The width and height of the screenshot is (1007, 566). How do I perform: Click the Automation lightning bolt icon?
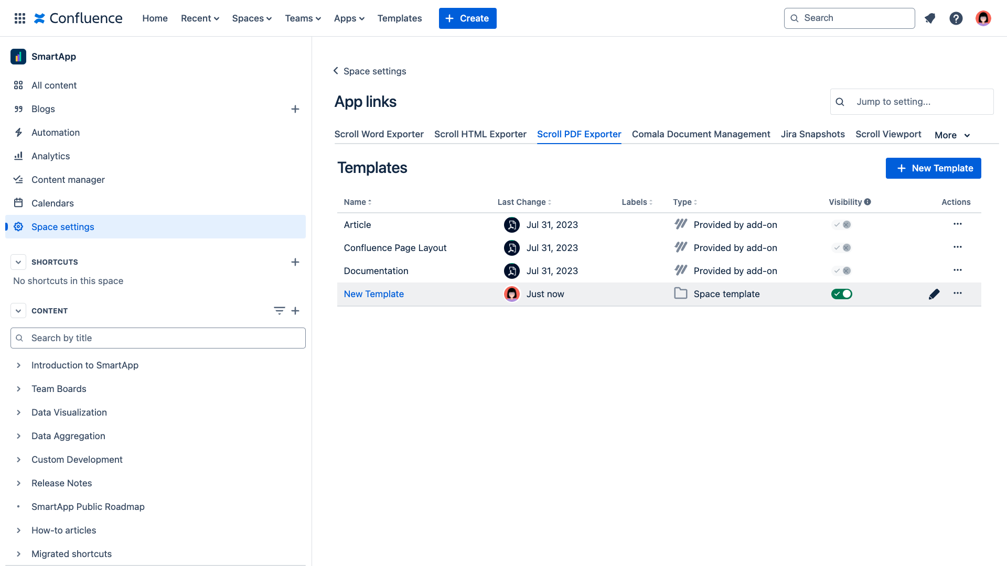pos(19,132)
